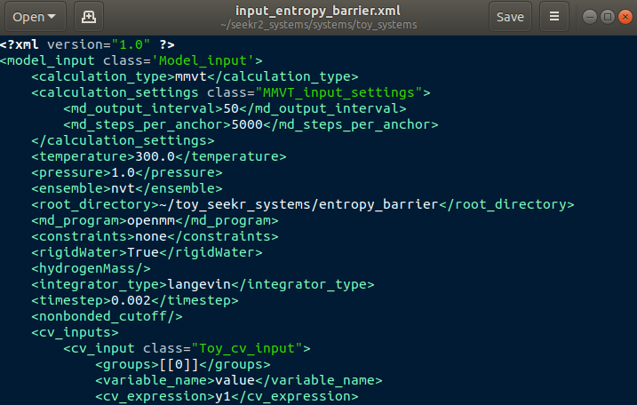Image resolution: width=637 pixels, height=405 pixels.
Task: Click the constraints value none
Action: pos(151,236)
